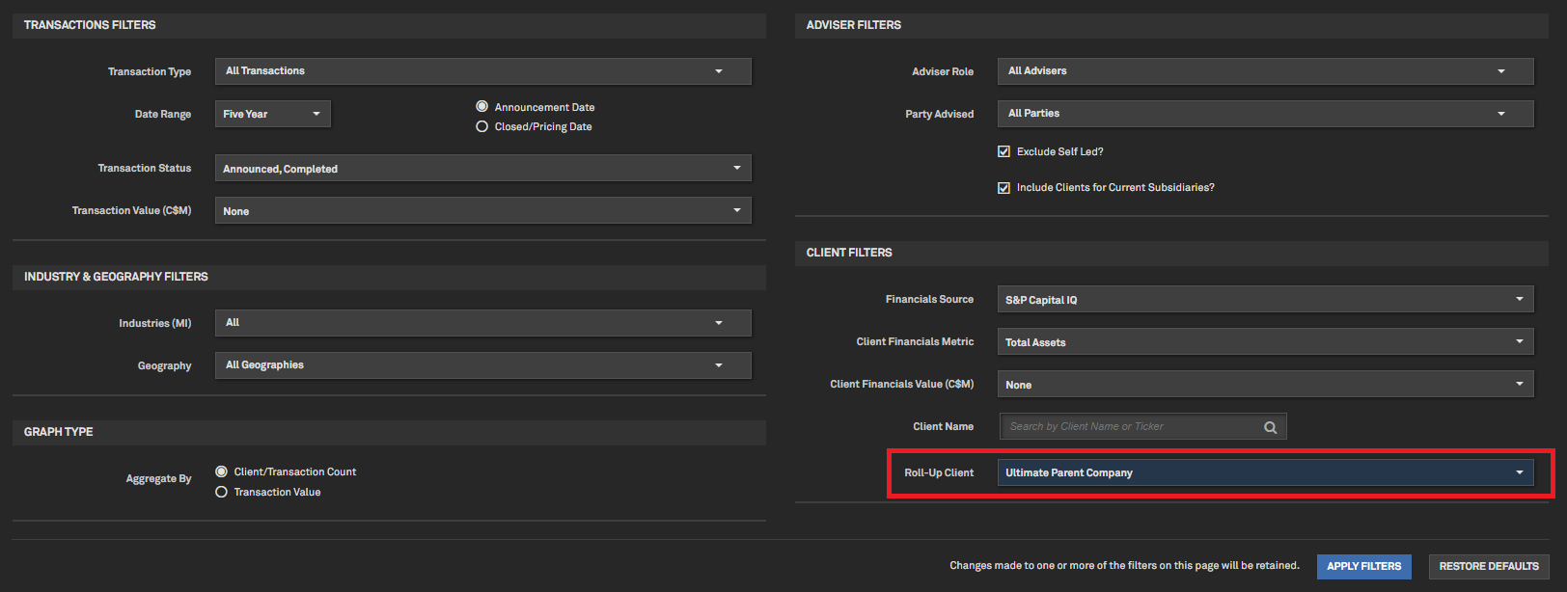Open the Financials Source dropdown

(1264, 300)
